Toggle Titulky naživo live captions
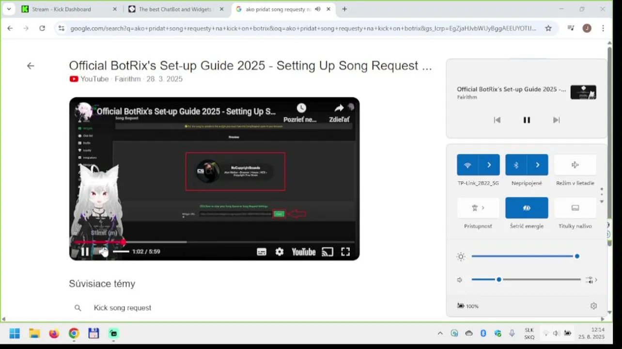This screenshot has height=349, width=622. point(575,208)
